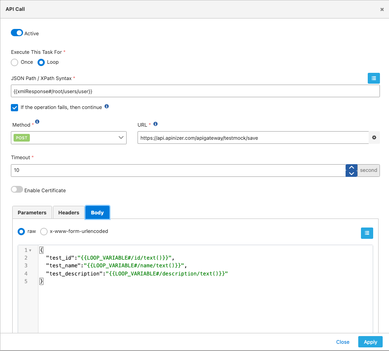Open the Method dropdown showing POST
The height and width of the screenshot is (351, 389).
point(69,138)
